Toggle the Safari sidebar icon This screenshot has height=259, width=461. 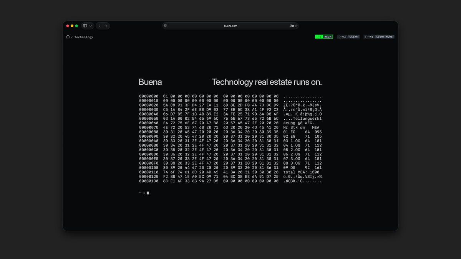click(85, 26)
